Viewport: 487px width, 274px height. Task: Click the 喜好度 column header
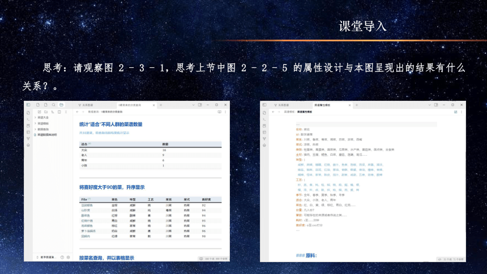coord(206,199)
